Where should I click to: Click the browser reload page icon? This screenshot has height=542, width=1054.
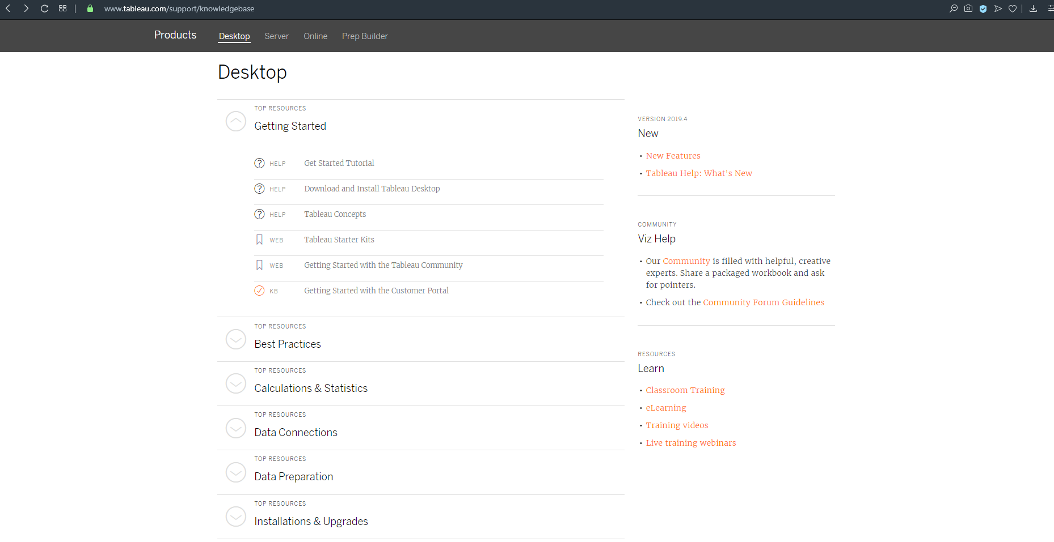(44, 8)
